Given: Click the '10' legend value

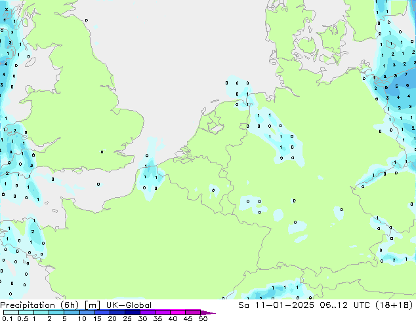Looking at the screenshot, I should pos(82,318).
